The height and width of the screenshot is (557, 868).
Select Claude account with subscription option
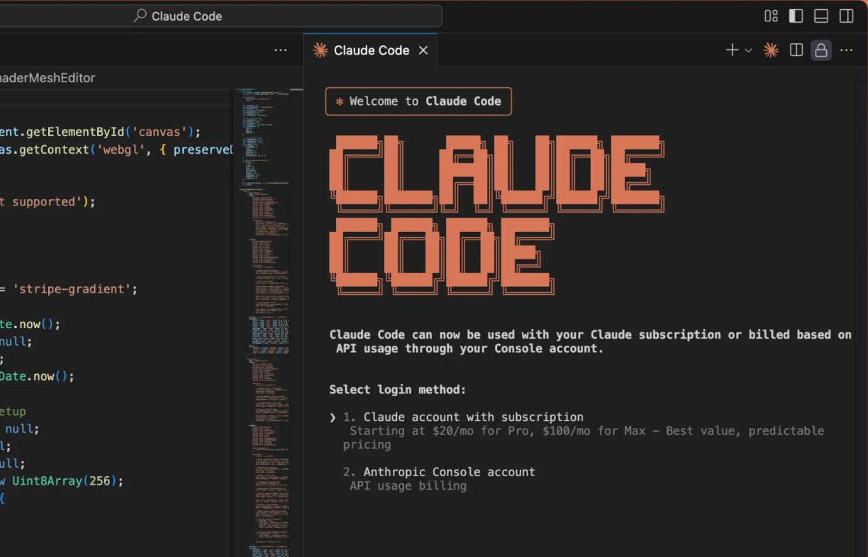[473, 417]
